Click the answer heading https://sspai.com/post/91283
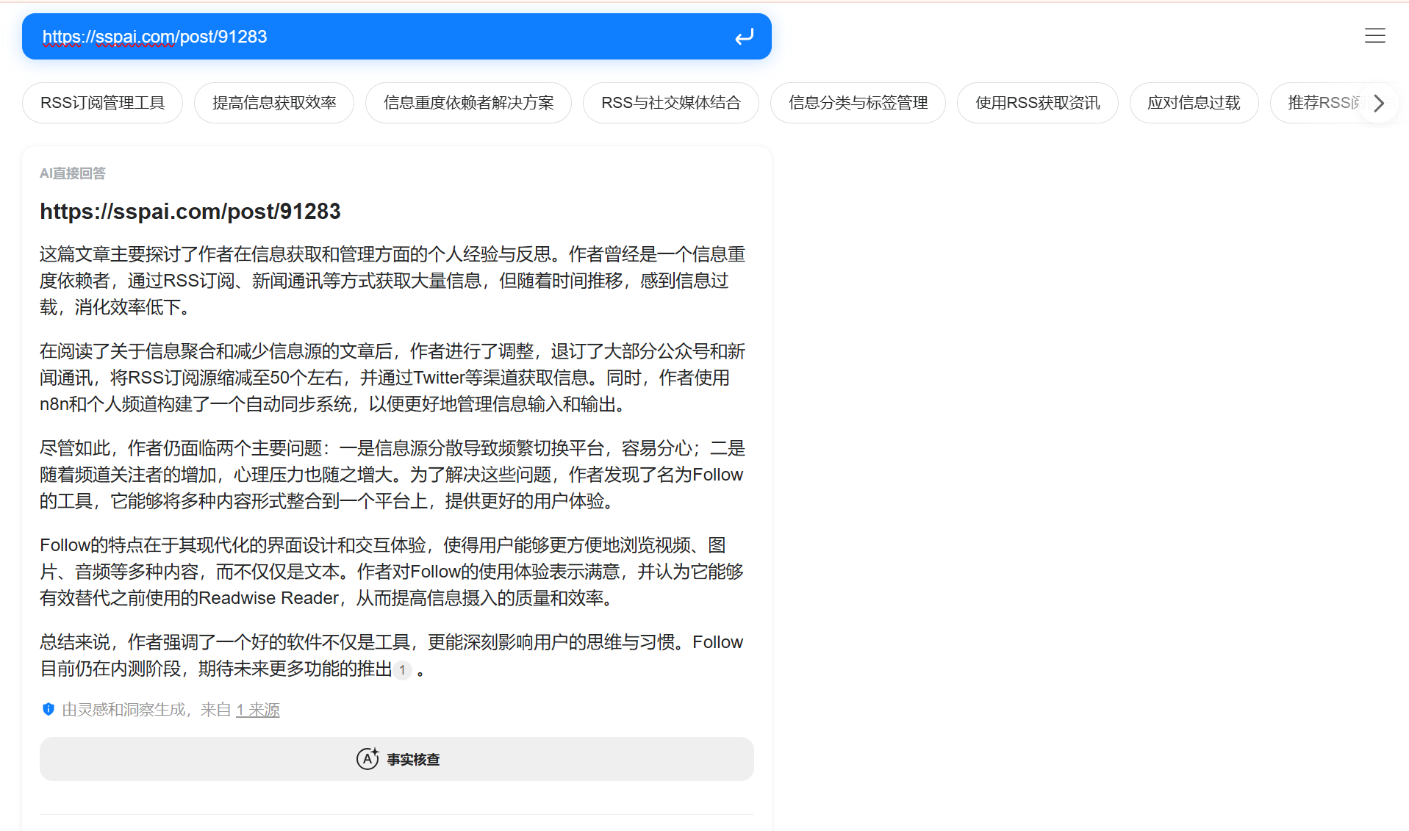The height and width of the screenshot is (831, 1409). (x=190, y=212)
